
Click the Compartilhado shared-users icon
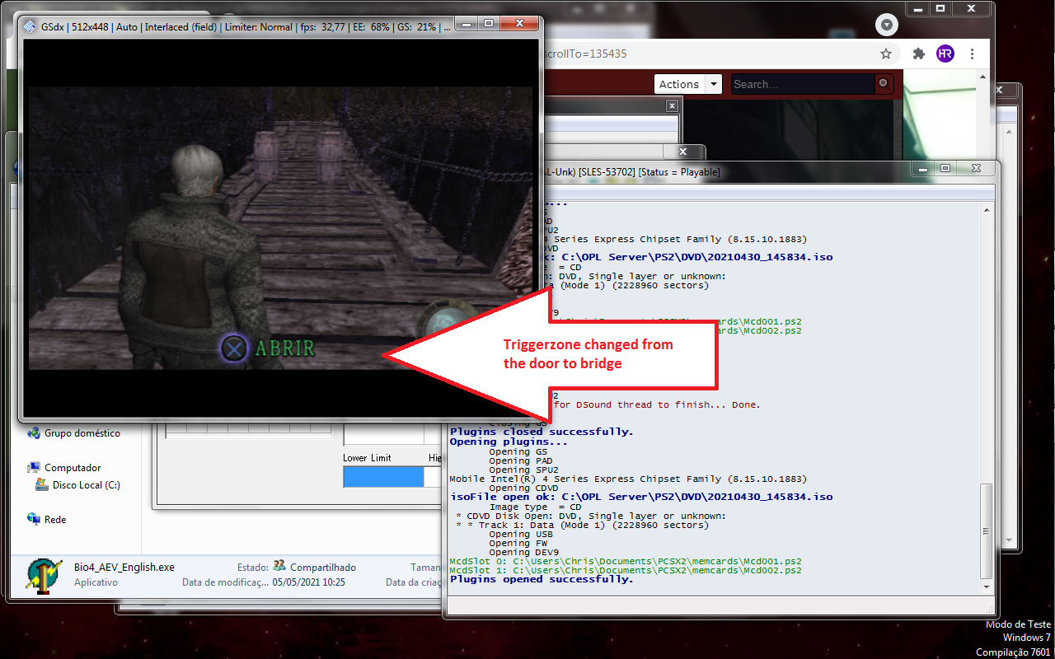click(279, 567)
